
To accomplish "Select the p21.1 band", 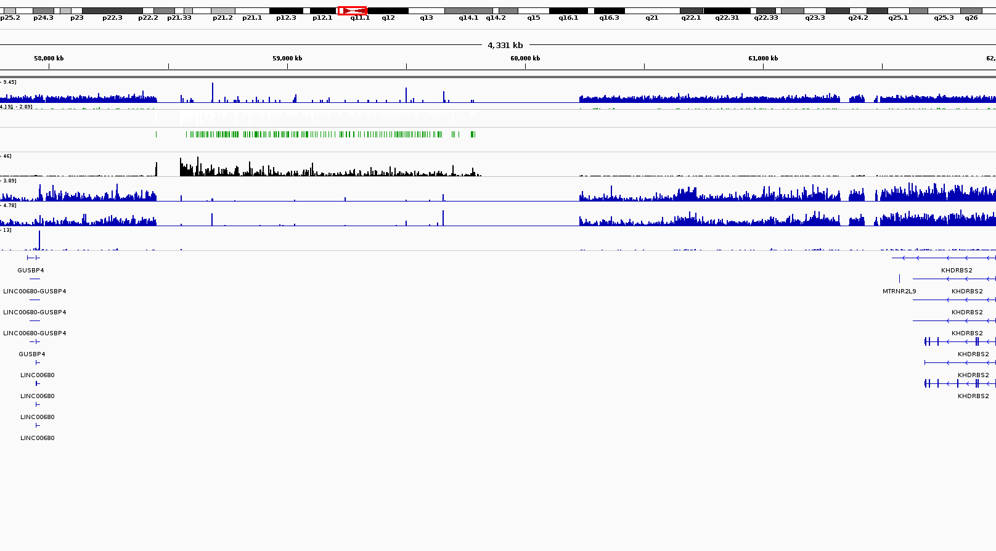I will click(252, 18).
